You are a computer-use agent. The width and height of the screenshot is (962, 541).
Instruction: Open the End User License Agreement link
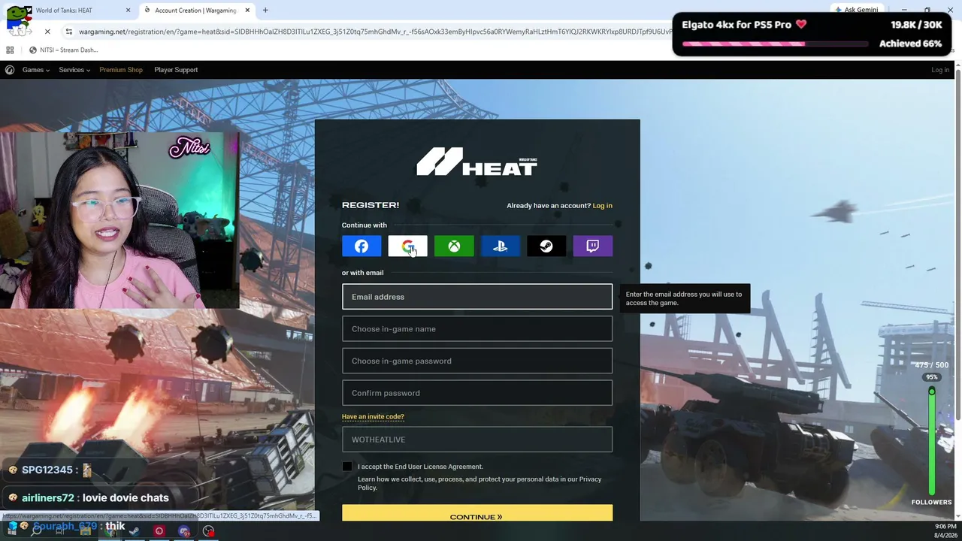pos(439,467)
